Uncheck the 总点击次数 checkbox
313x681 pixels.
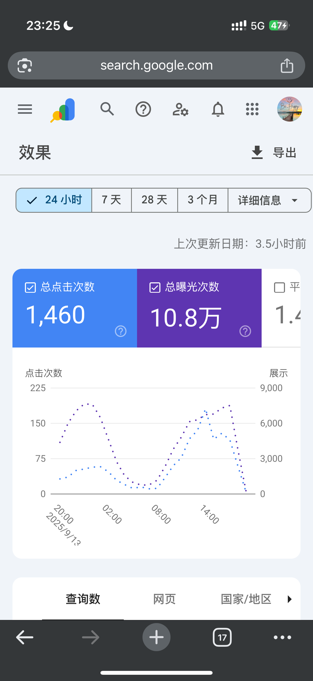coord(30,287)
